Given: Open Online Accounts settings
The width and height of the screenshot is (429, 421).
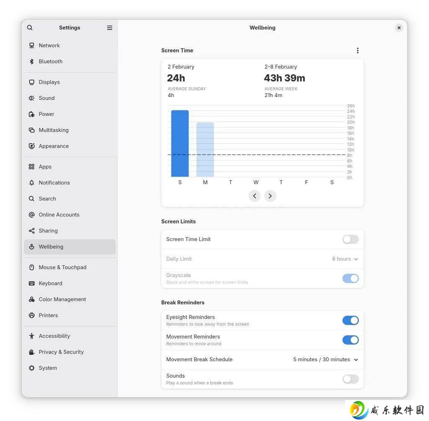Looking at the screenshot, I should [70, 215].
